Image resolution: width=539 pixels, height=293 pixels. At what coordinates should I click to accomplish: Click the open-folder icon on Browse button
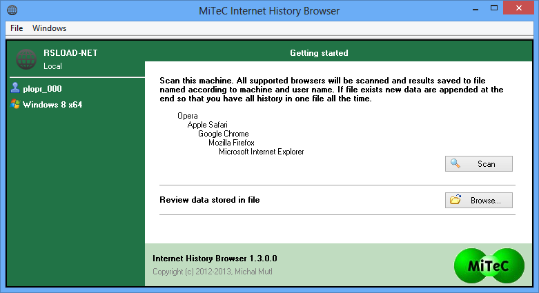[x=455, y=199]
